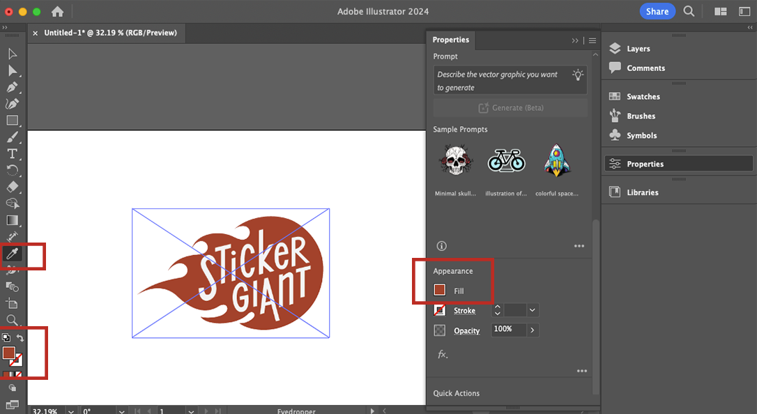Click the toolbar Stroke color box
757x414 pixels.
tap(17, 360)
